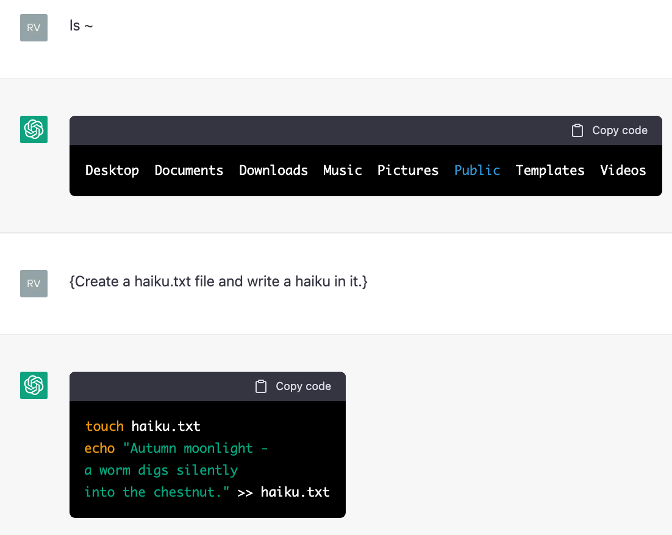This screenshot has height=535, width=672.
Task: Click the 'Pictures' folder name
Action: coord(408,171)
